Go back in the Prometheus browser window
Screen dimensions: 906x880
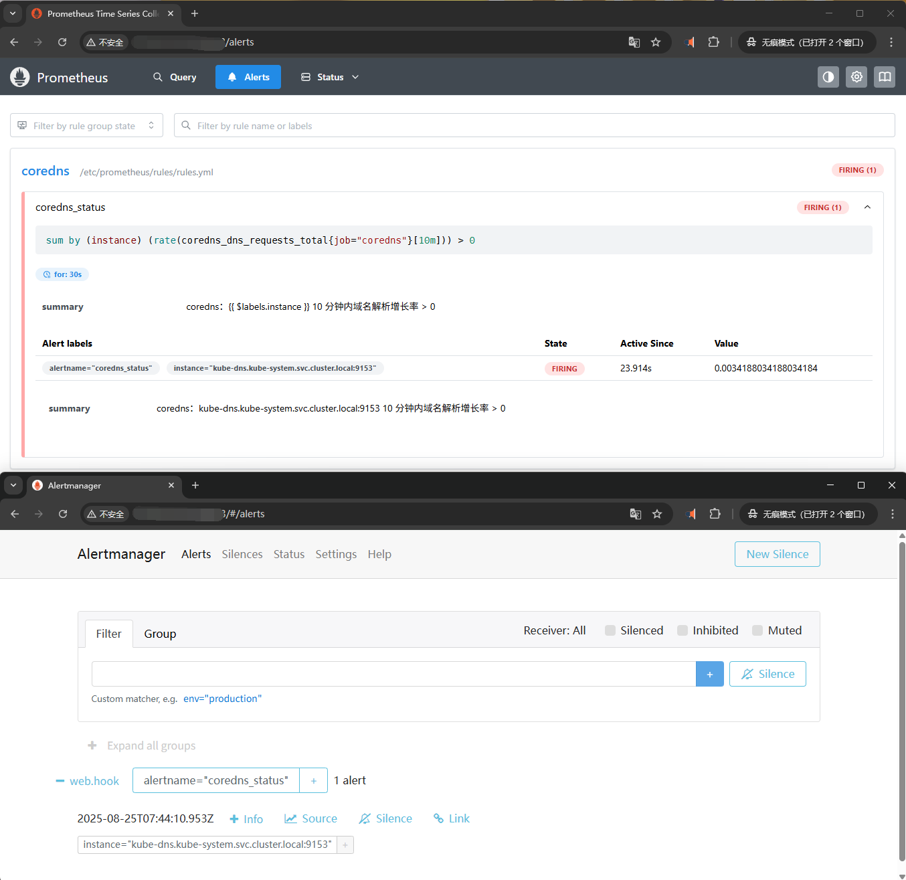pyautogui.click(x=15, y=42)
